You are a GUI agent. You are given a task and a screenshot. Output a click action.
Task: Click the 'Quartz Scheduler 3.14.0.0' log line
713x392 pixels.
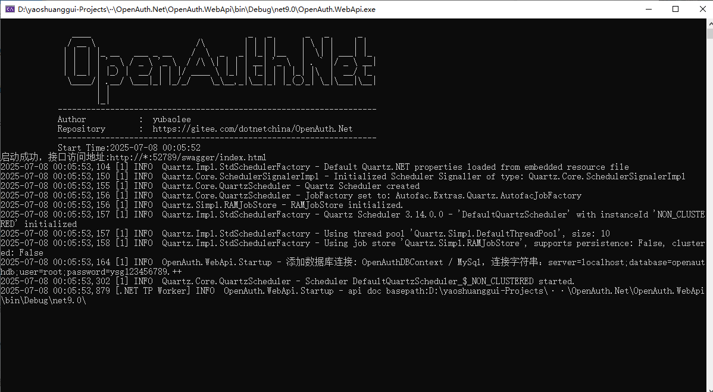352,219
